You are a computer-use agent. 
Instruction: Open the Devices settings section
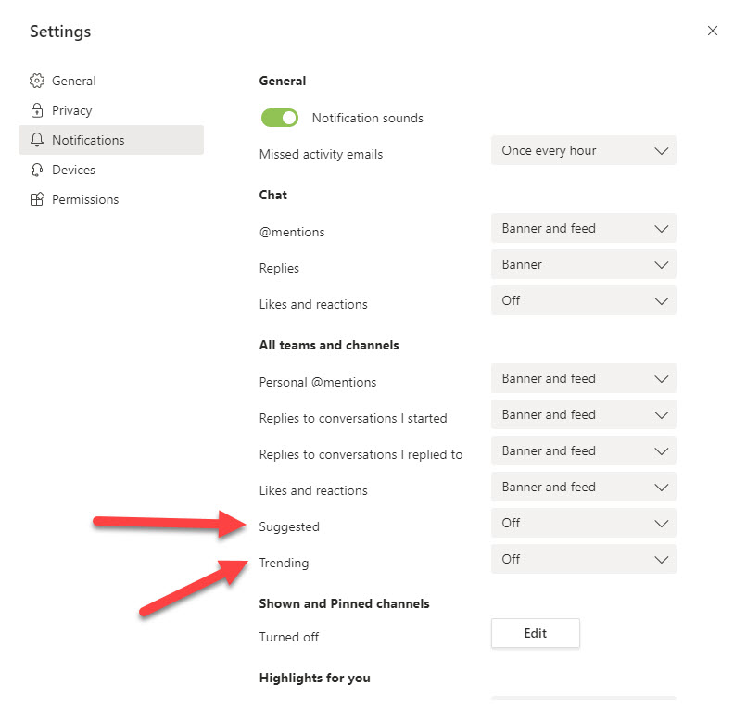73,170
